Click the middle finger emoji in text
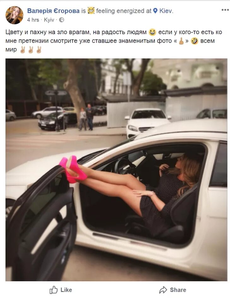This screenshot has width=230, height=298. [181, 41]
